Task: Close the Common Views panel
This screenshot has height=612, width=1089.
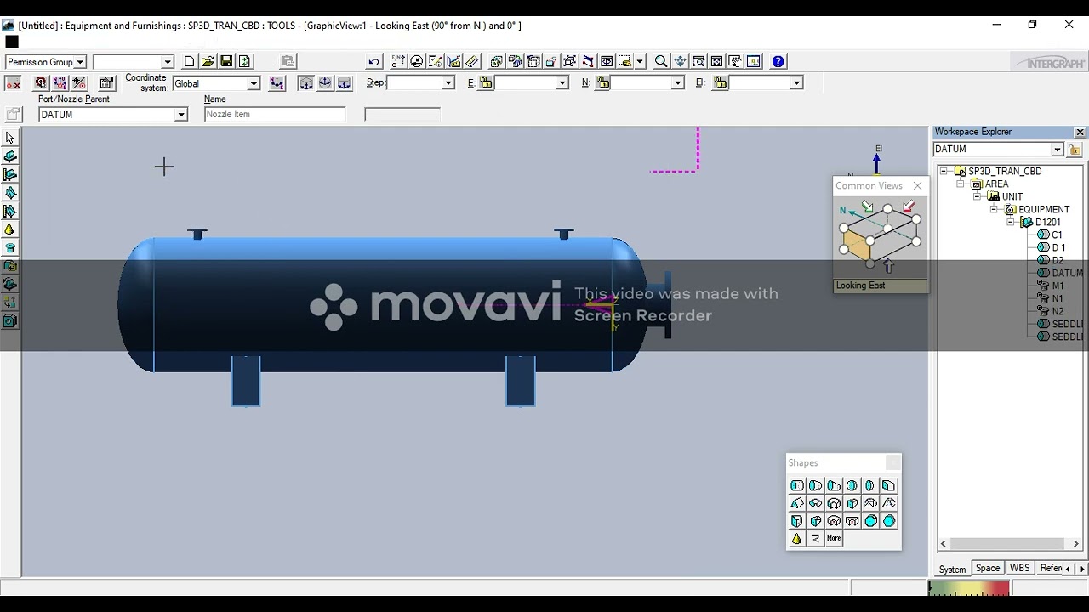Action: tap(917, 185)
